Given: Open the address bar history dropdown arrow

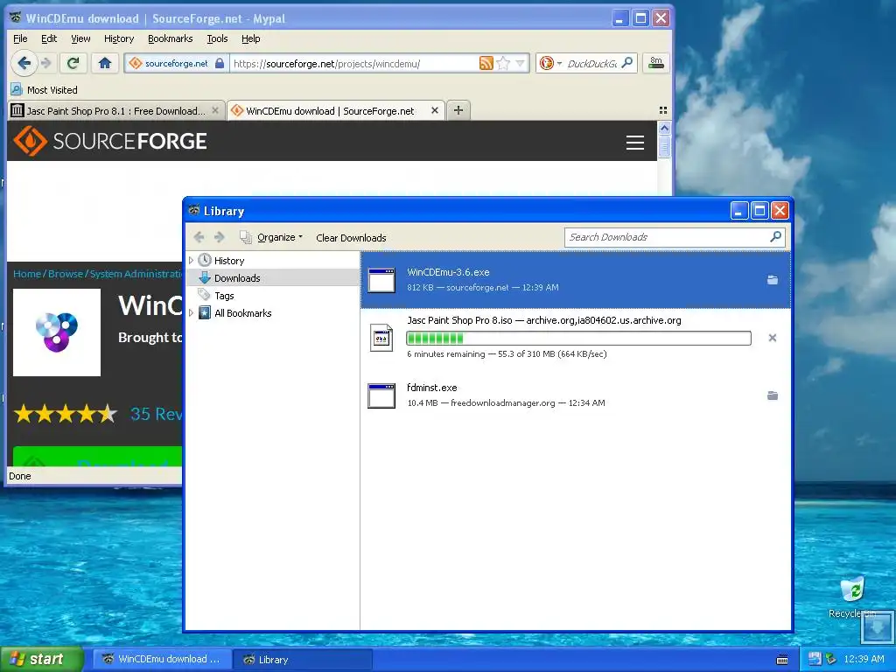Looking at the screenshot, I should [x=520, y=63].
